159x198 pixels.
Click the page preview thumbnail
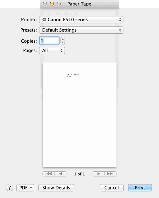click(x=79, y=115)
